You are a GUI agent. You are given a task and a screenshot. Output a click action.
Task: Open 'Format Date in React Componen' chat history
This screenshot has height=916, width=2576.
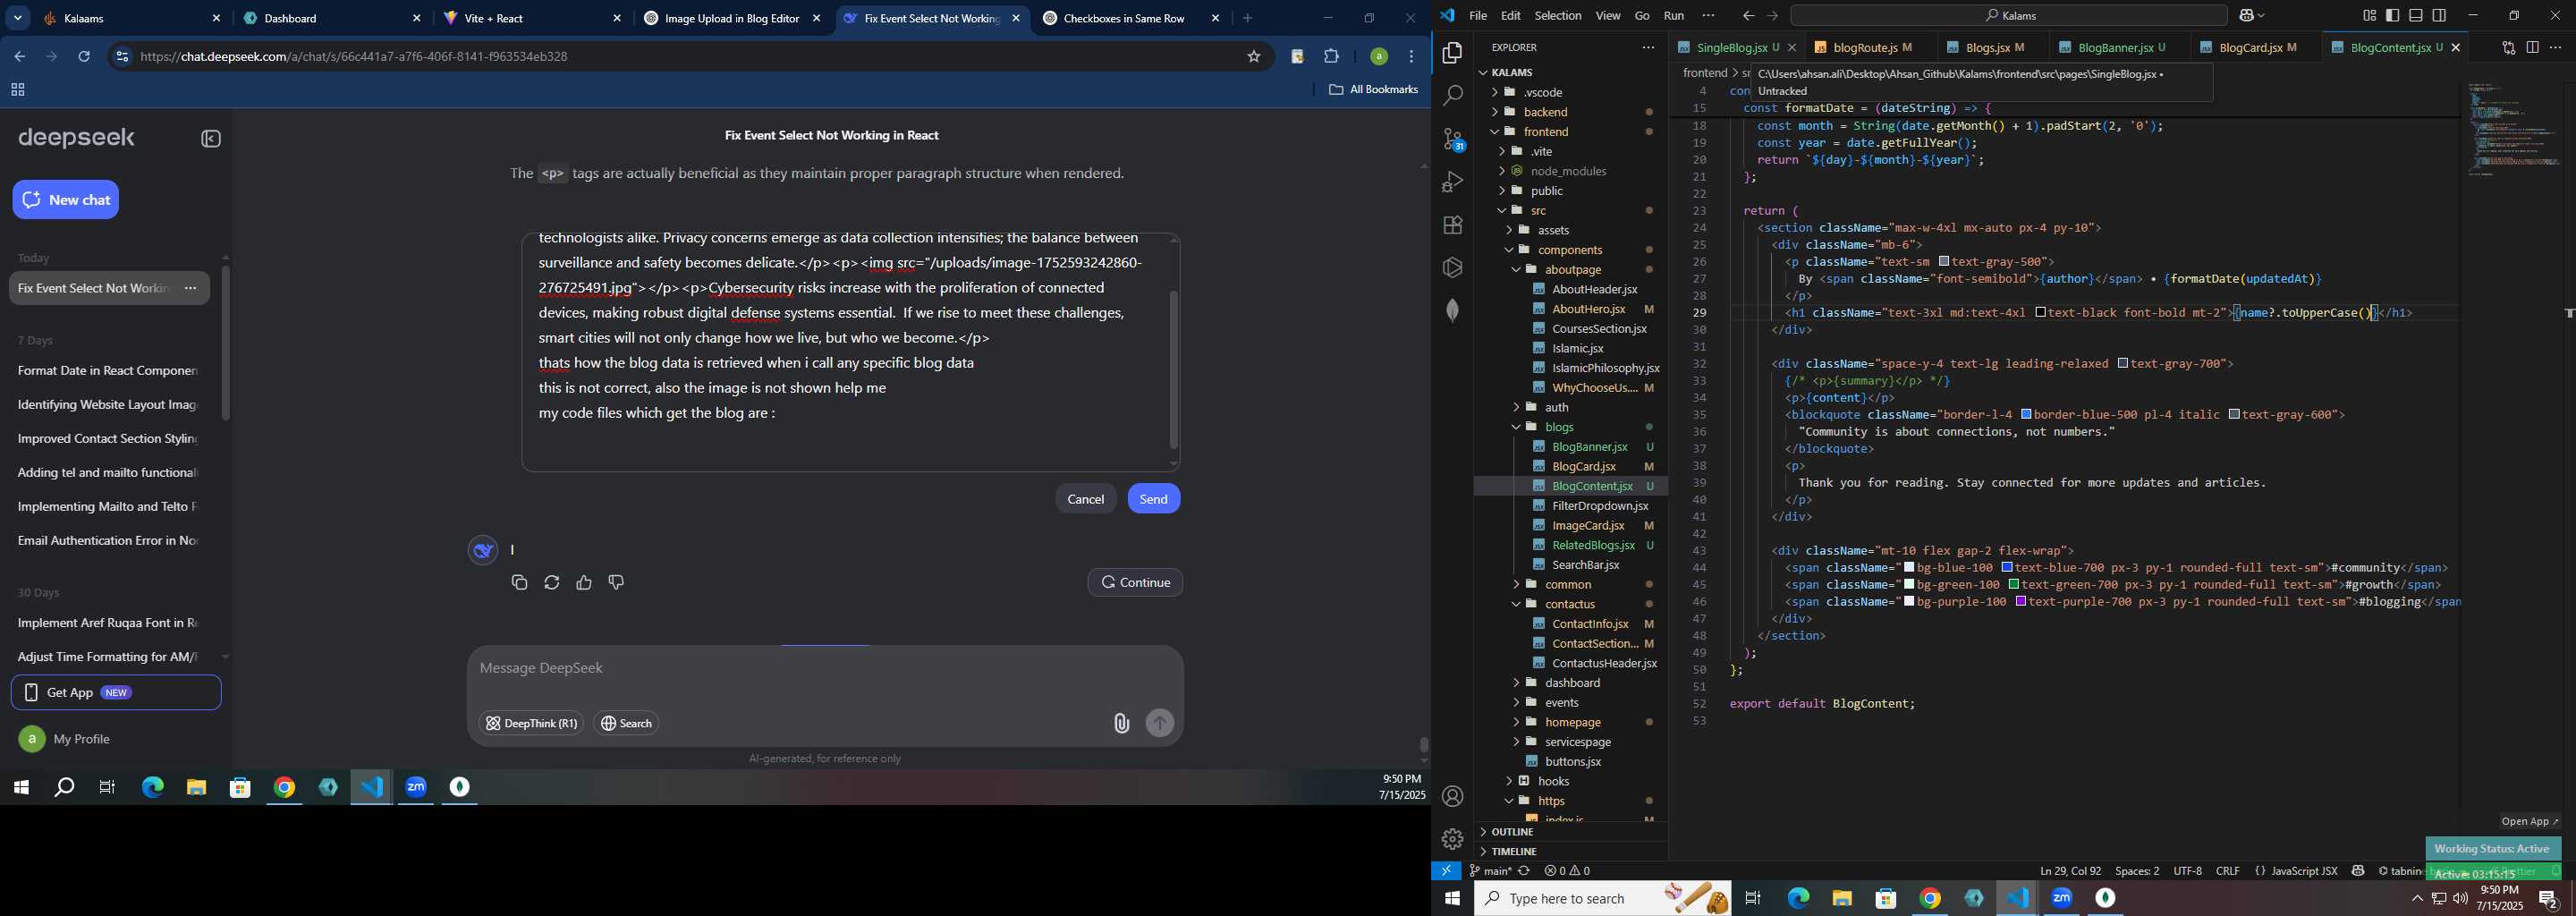coord(107,371)
